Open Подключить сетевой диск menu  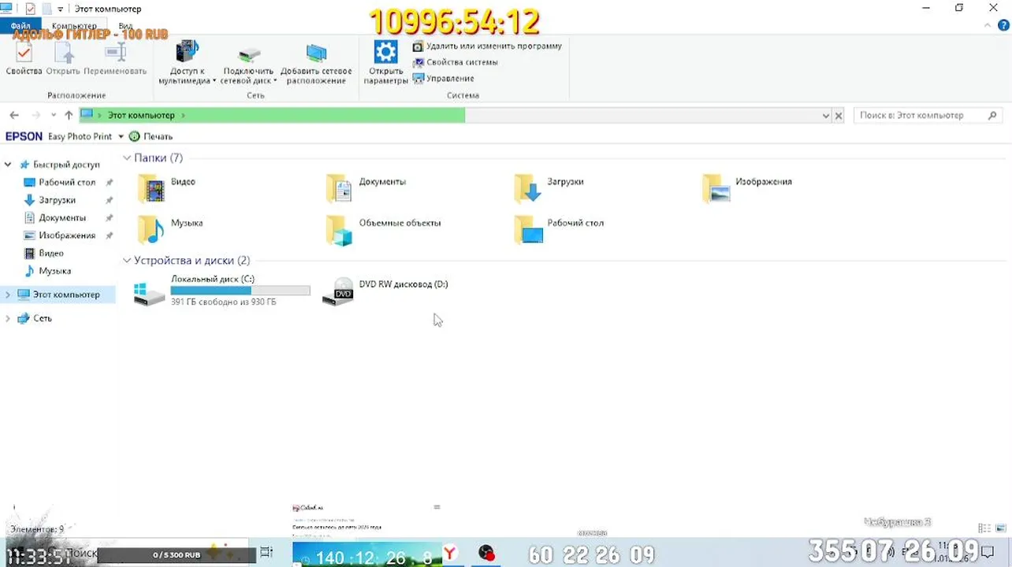(248, 63)
